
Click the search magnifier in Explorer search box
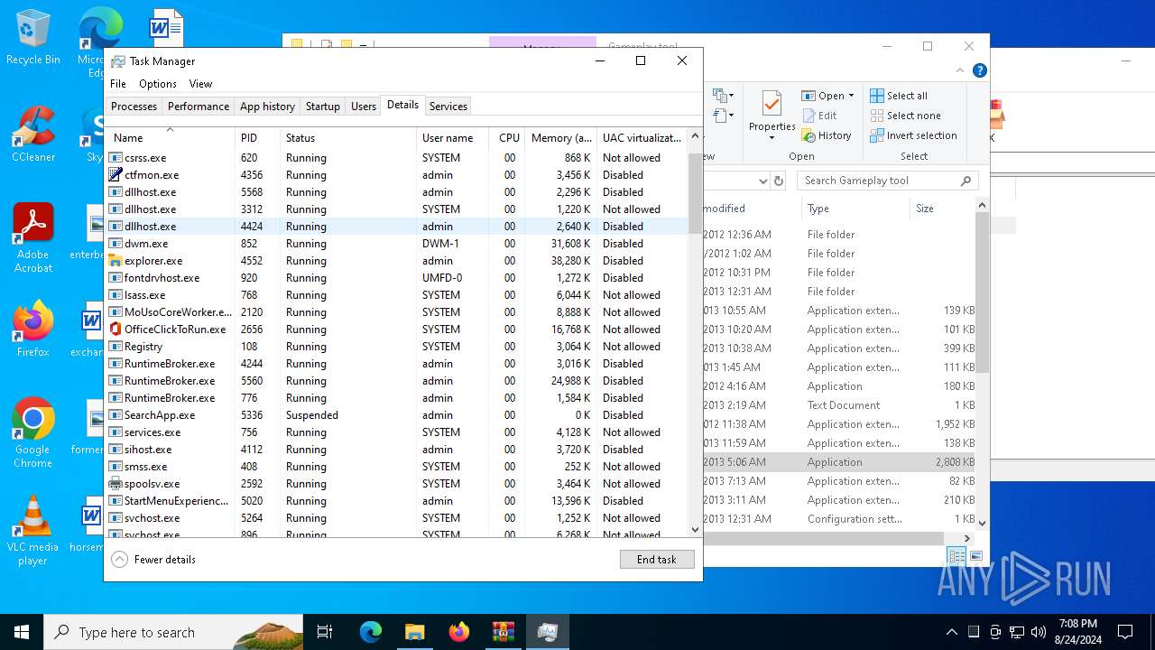click(x=966, y=181)
